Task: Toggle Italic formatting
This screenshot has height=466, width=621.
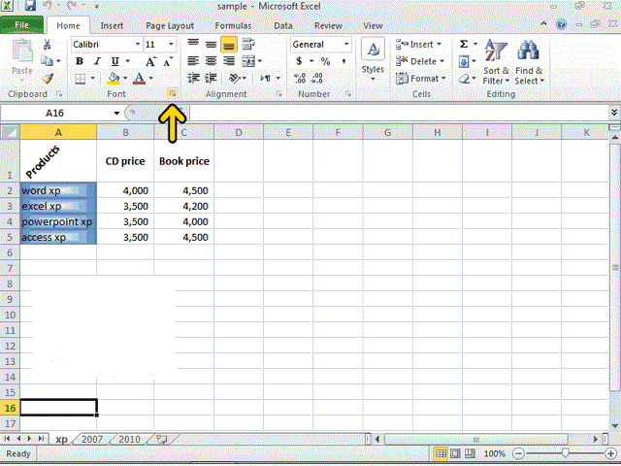Action: [x=97, y=61]
